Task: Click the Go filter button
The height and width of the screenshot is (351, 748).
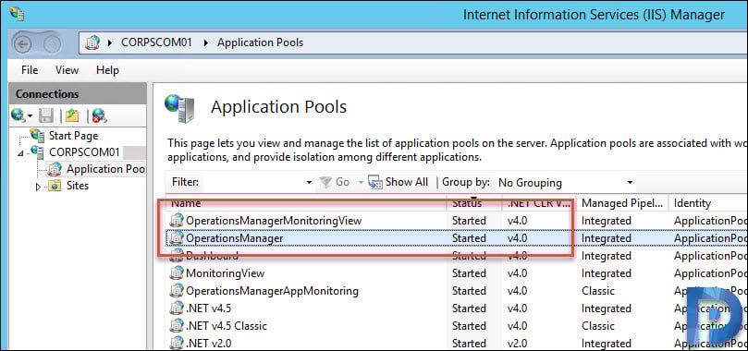Action: 335,182
